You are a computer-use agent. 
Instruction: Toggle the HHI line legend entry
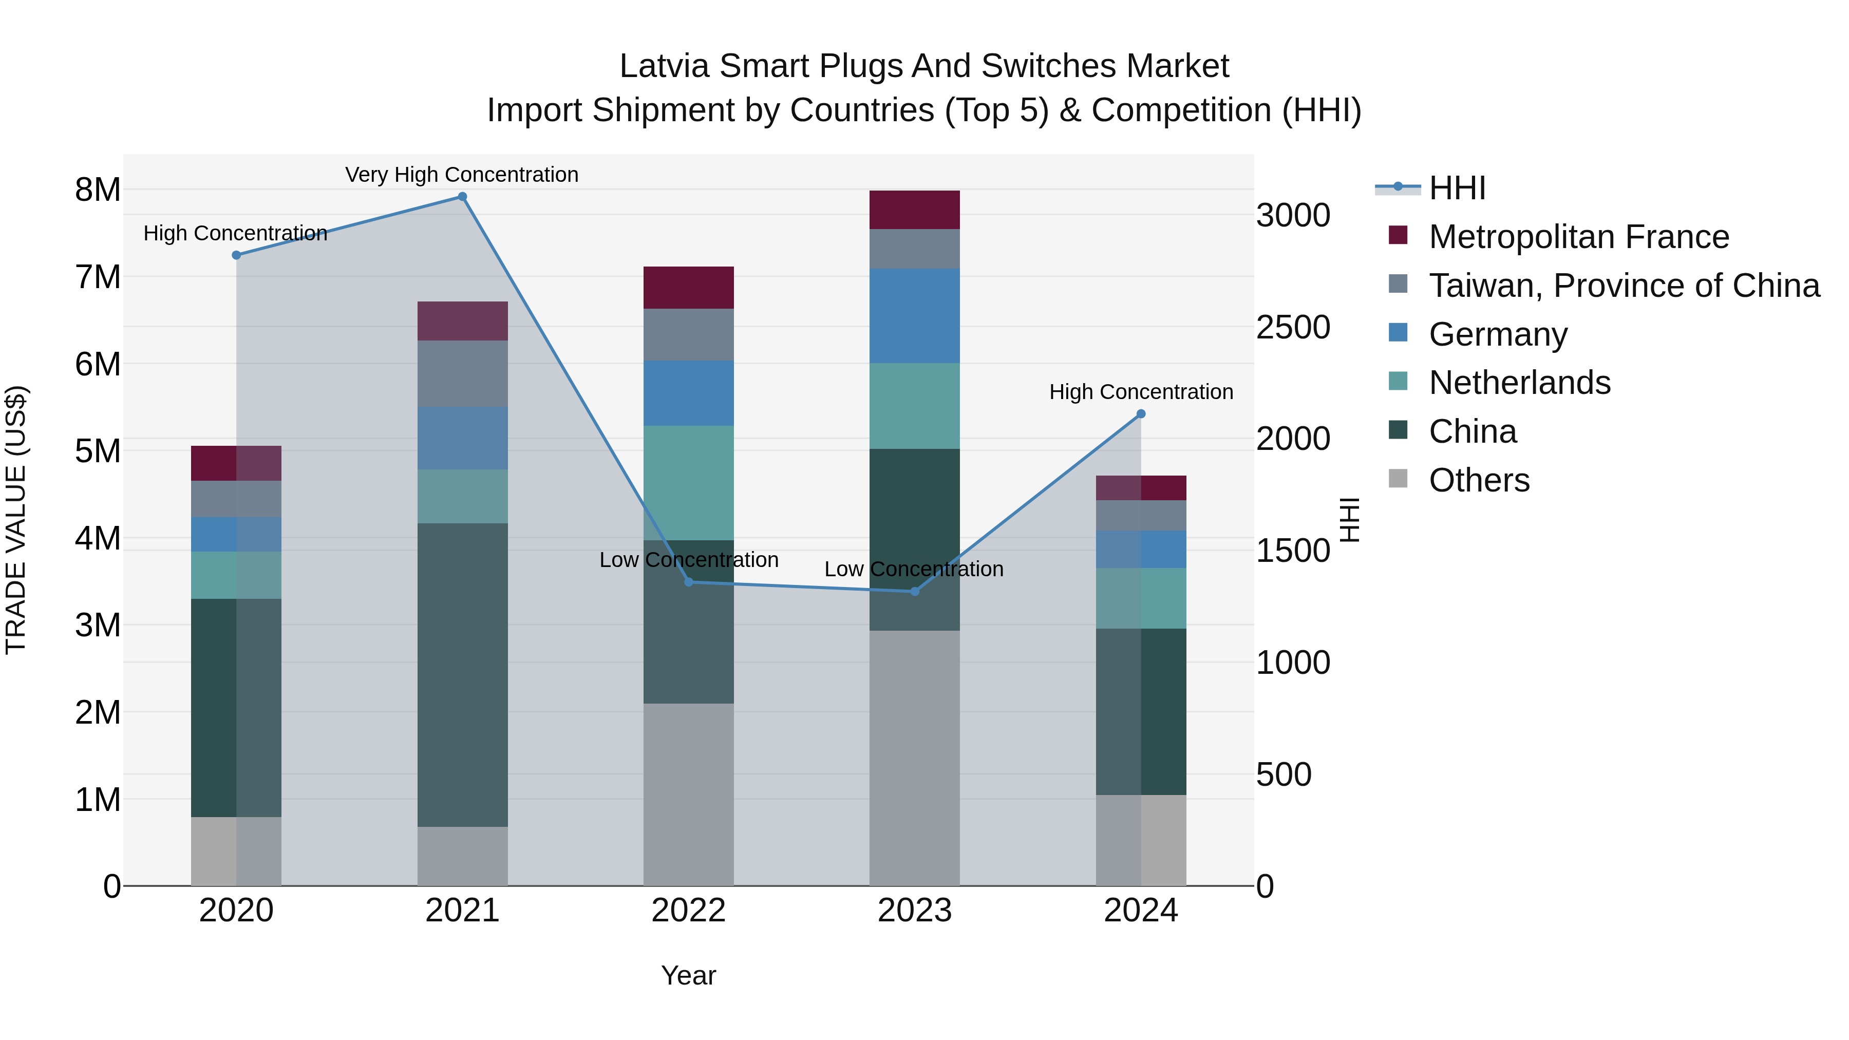tap(1430, 188)
